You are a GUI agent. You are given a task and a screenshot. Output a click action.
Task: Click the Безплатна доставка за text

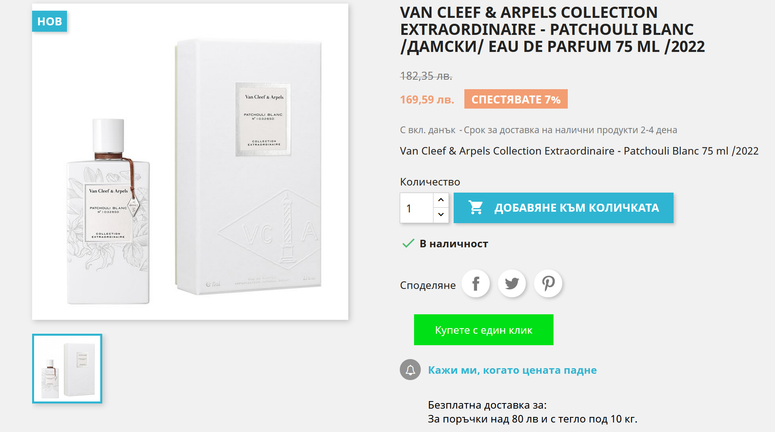click(x=487, y=405)
